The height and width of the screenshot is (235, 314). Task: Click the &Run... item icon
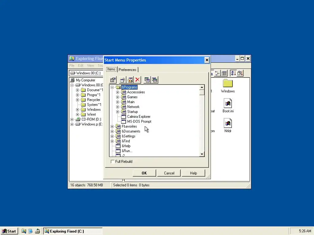(x=118, y=151)
